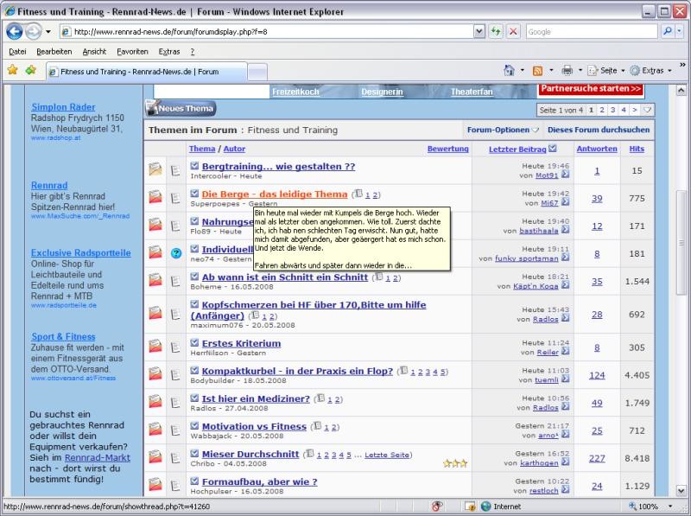The width and height of the screenshot is (691, 516).
Task: Open the address bar URL dropdown
Action: [x=479, y=31]
